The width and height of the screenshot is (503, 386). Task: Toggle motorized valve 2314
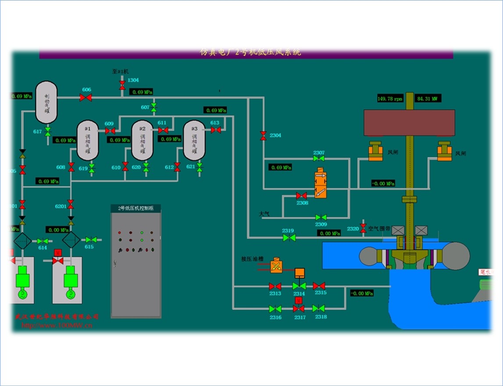[x=299, y=286]
